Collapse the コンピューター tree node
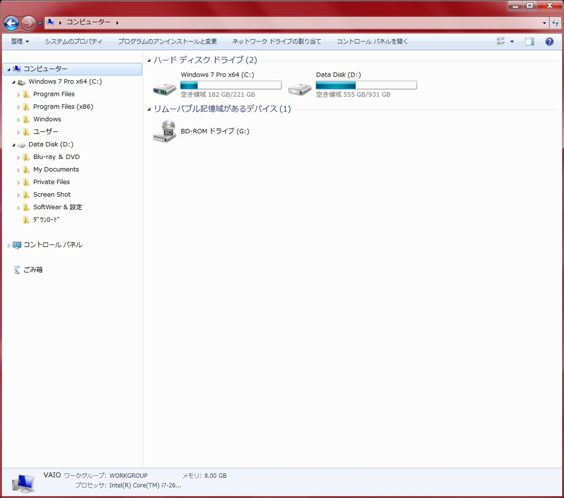 [9, 69]
